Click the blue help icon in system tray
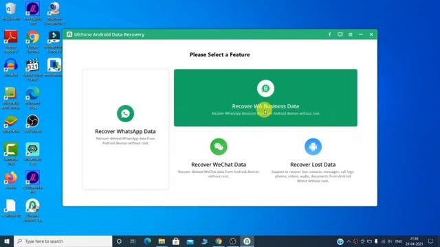 tap(340, 241)
